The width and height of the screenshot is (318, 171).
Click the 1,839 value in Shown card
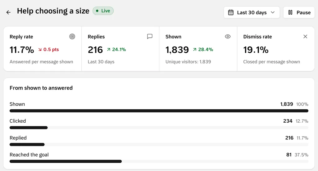[177, 50]
